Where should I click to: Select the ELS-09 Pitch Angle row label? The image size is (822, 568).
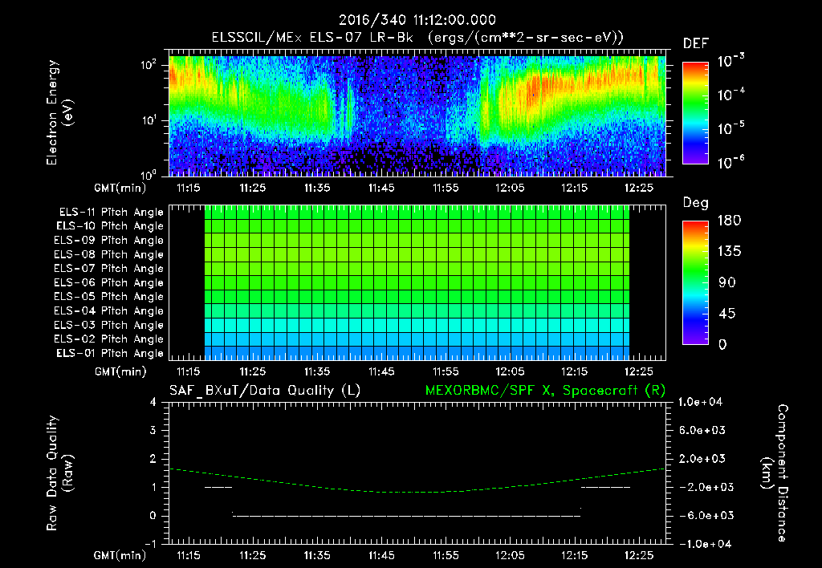click(x=109, y=240)
